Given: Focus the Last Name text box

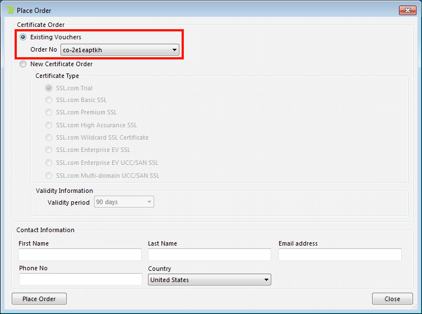Looking at the screenshot, I should point(209,255).
